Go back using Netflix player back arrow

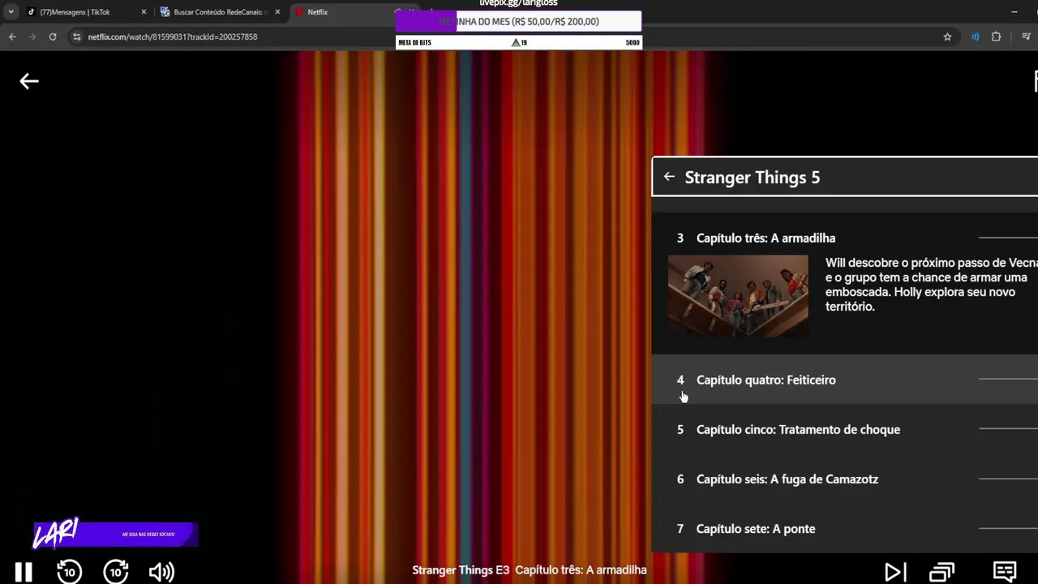29,81
